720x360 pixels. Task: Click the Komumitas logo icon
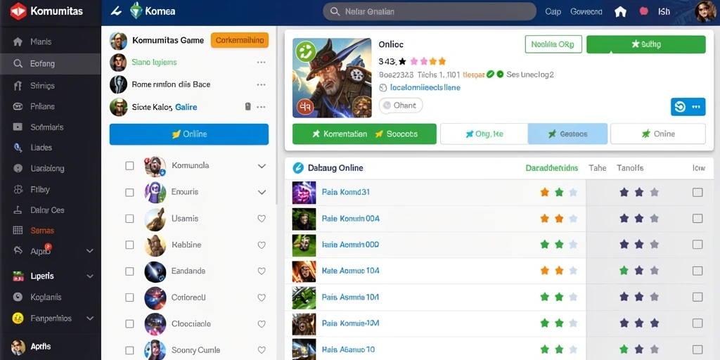(18, 11)
